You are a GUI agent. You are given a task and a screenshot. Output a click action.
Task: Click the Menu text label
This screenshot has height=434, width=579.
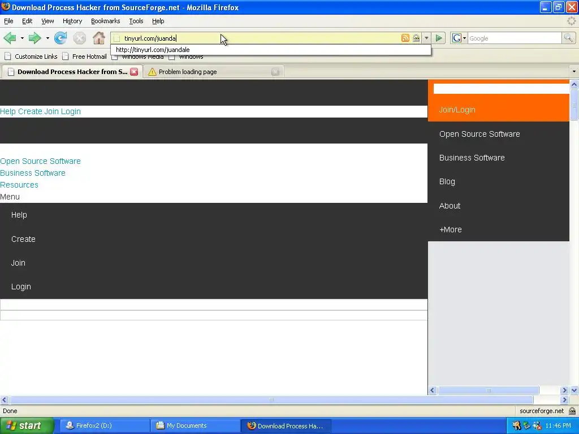coord(10,197)
